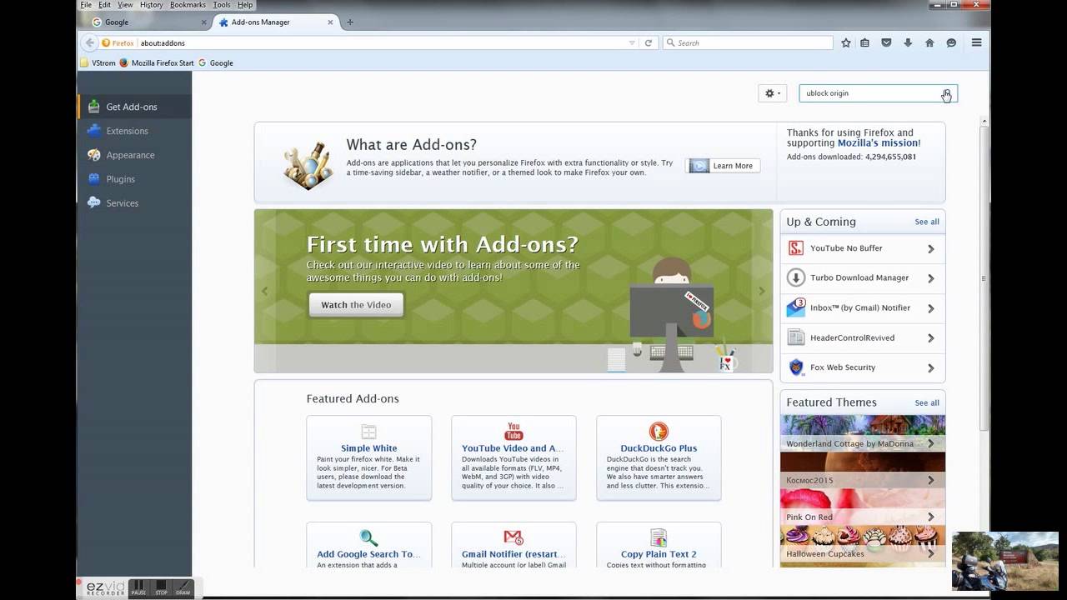Open the DuckDuckGo Plus add-on icon
The height and width of the screenshot is (600, 1067).
(659, 432)
